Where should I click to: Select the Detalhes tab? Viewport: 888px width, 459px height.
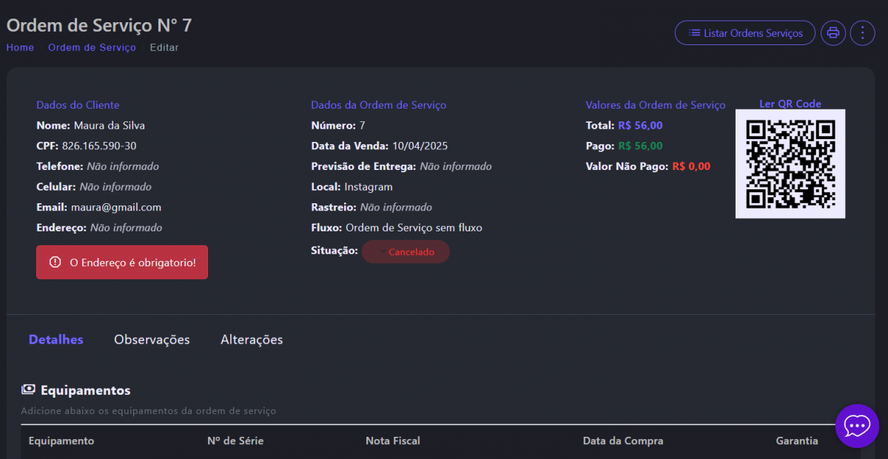pos(55,340)
